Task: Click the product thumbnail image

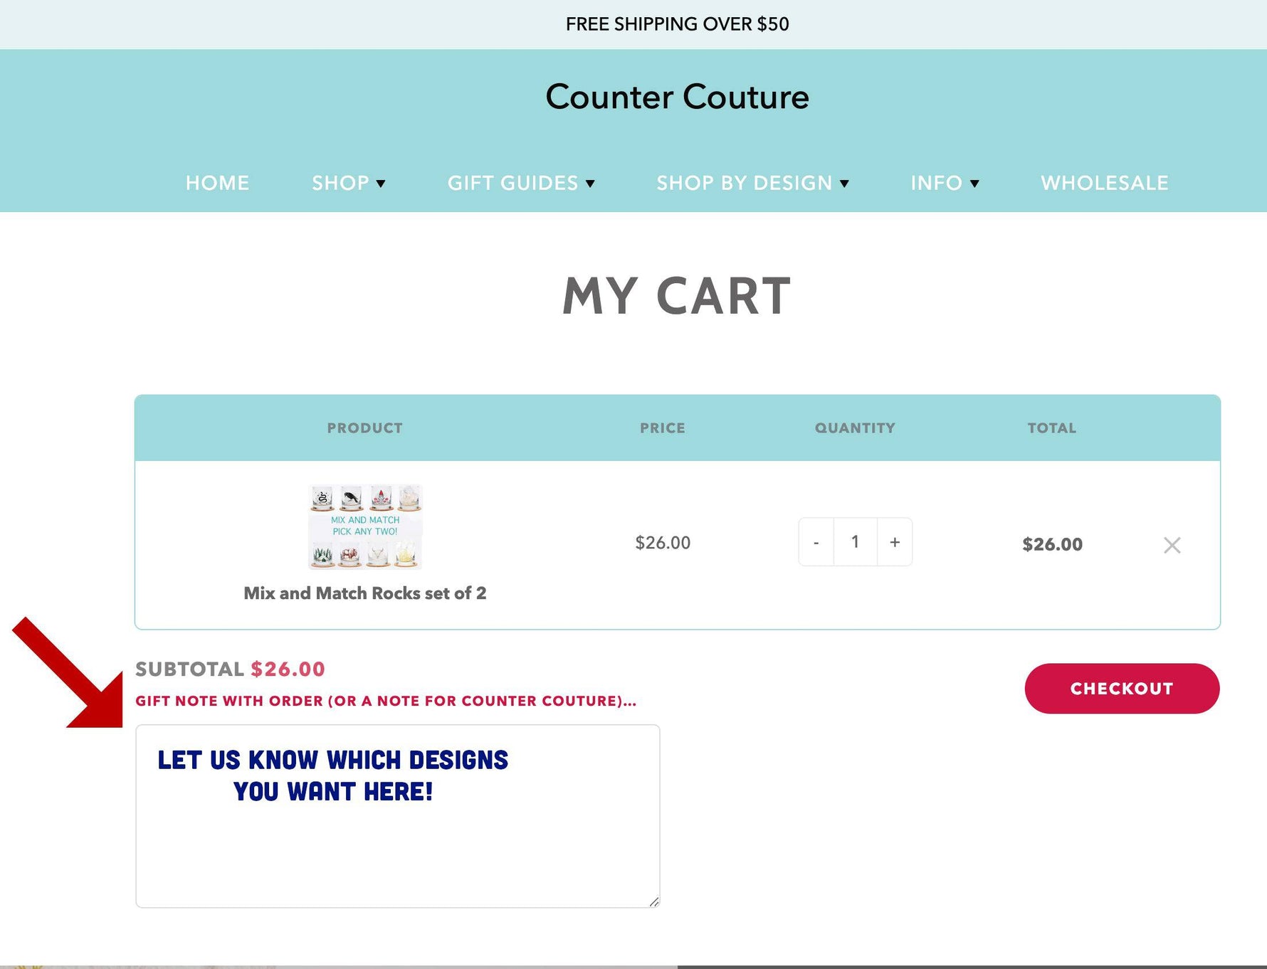Action: pyautogui.click(x=364, y=526)
